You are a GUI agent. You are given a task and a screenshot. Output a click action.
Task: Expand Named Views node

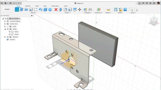click(x=5, y=24)
